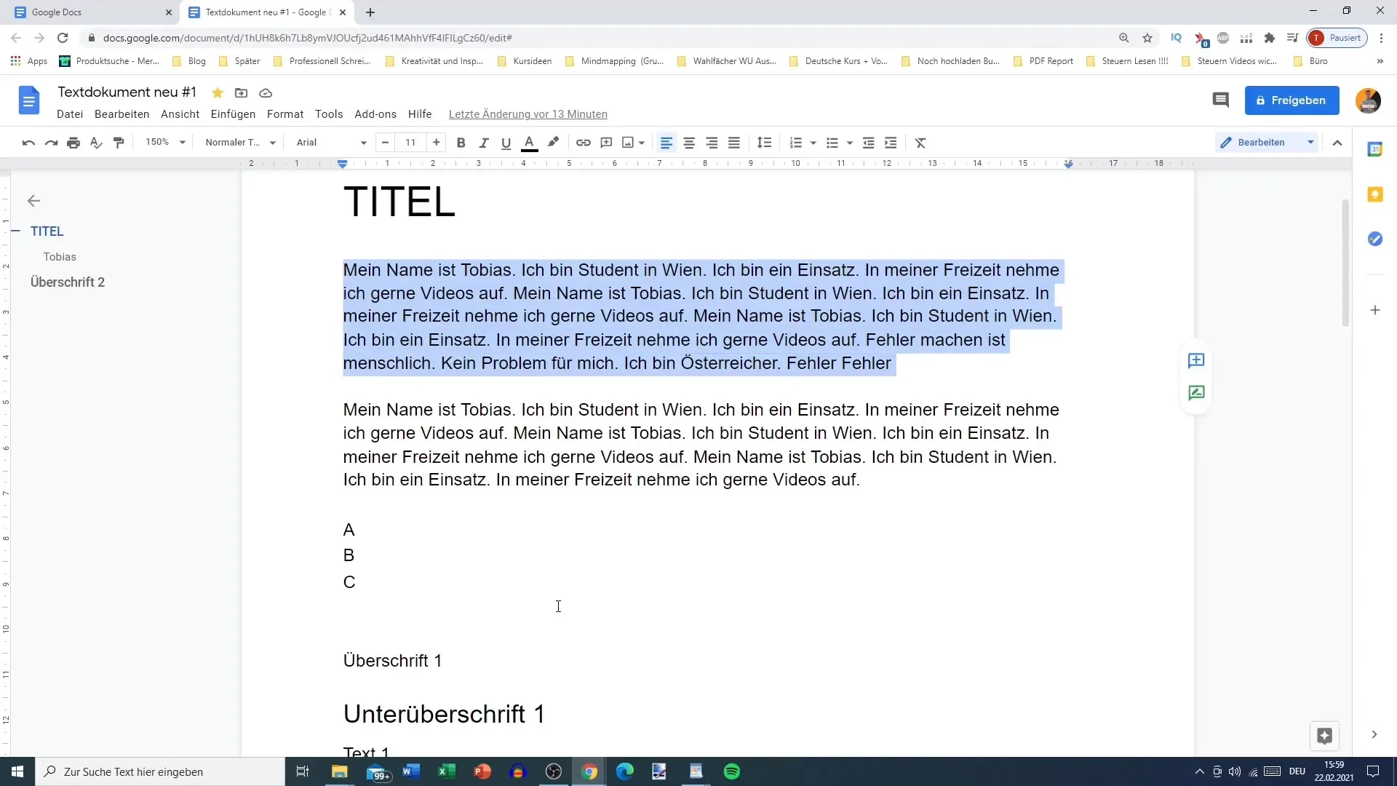1397x786 pixels.
Task: Toggle bold formatting
Action: (x=461, y=143)
